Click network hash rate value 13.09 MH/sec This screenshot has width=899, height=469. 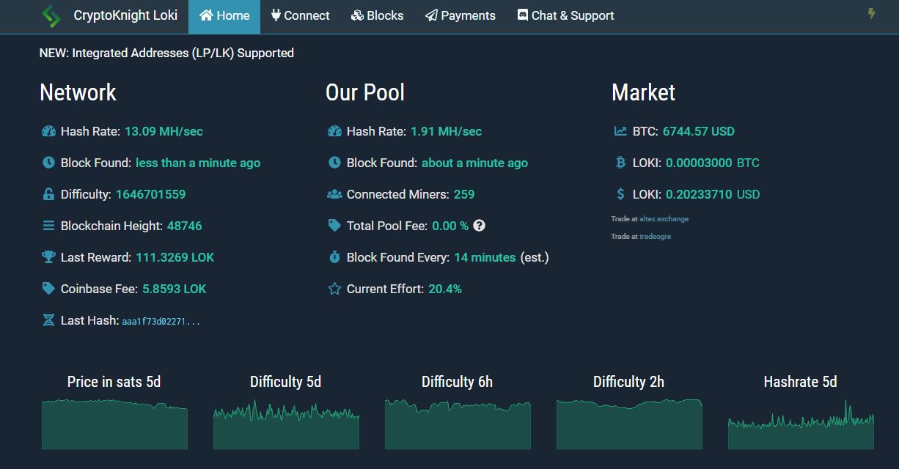(164, 131)
